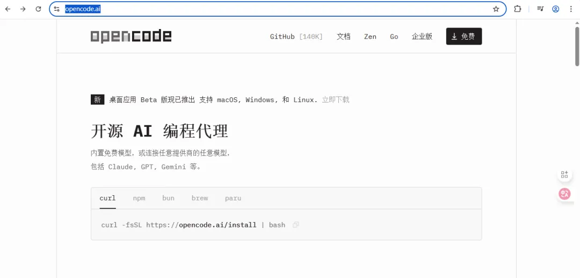Viewport: 580px width, 278px height.
Task: Select the bun install tab
Action: click(x=168, y=198)
